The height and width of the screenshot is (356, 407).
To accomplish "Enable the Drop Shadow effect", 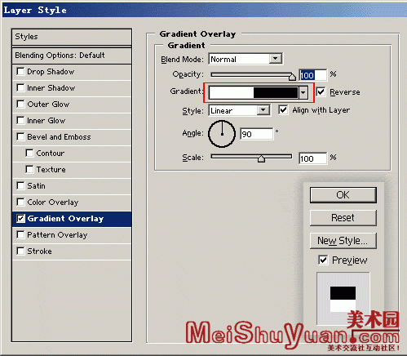I will [20, 72].
